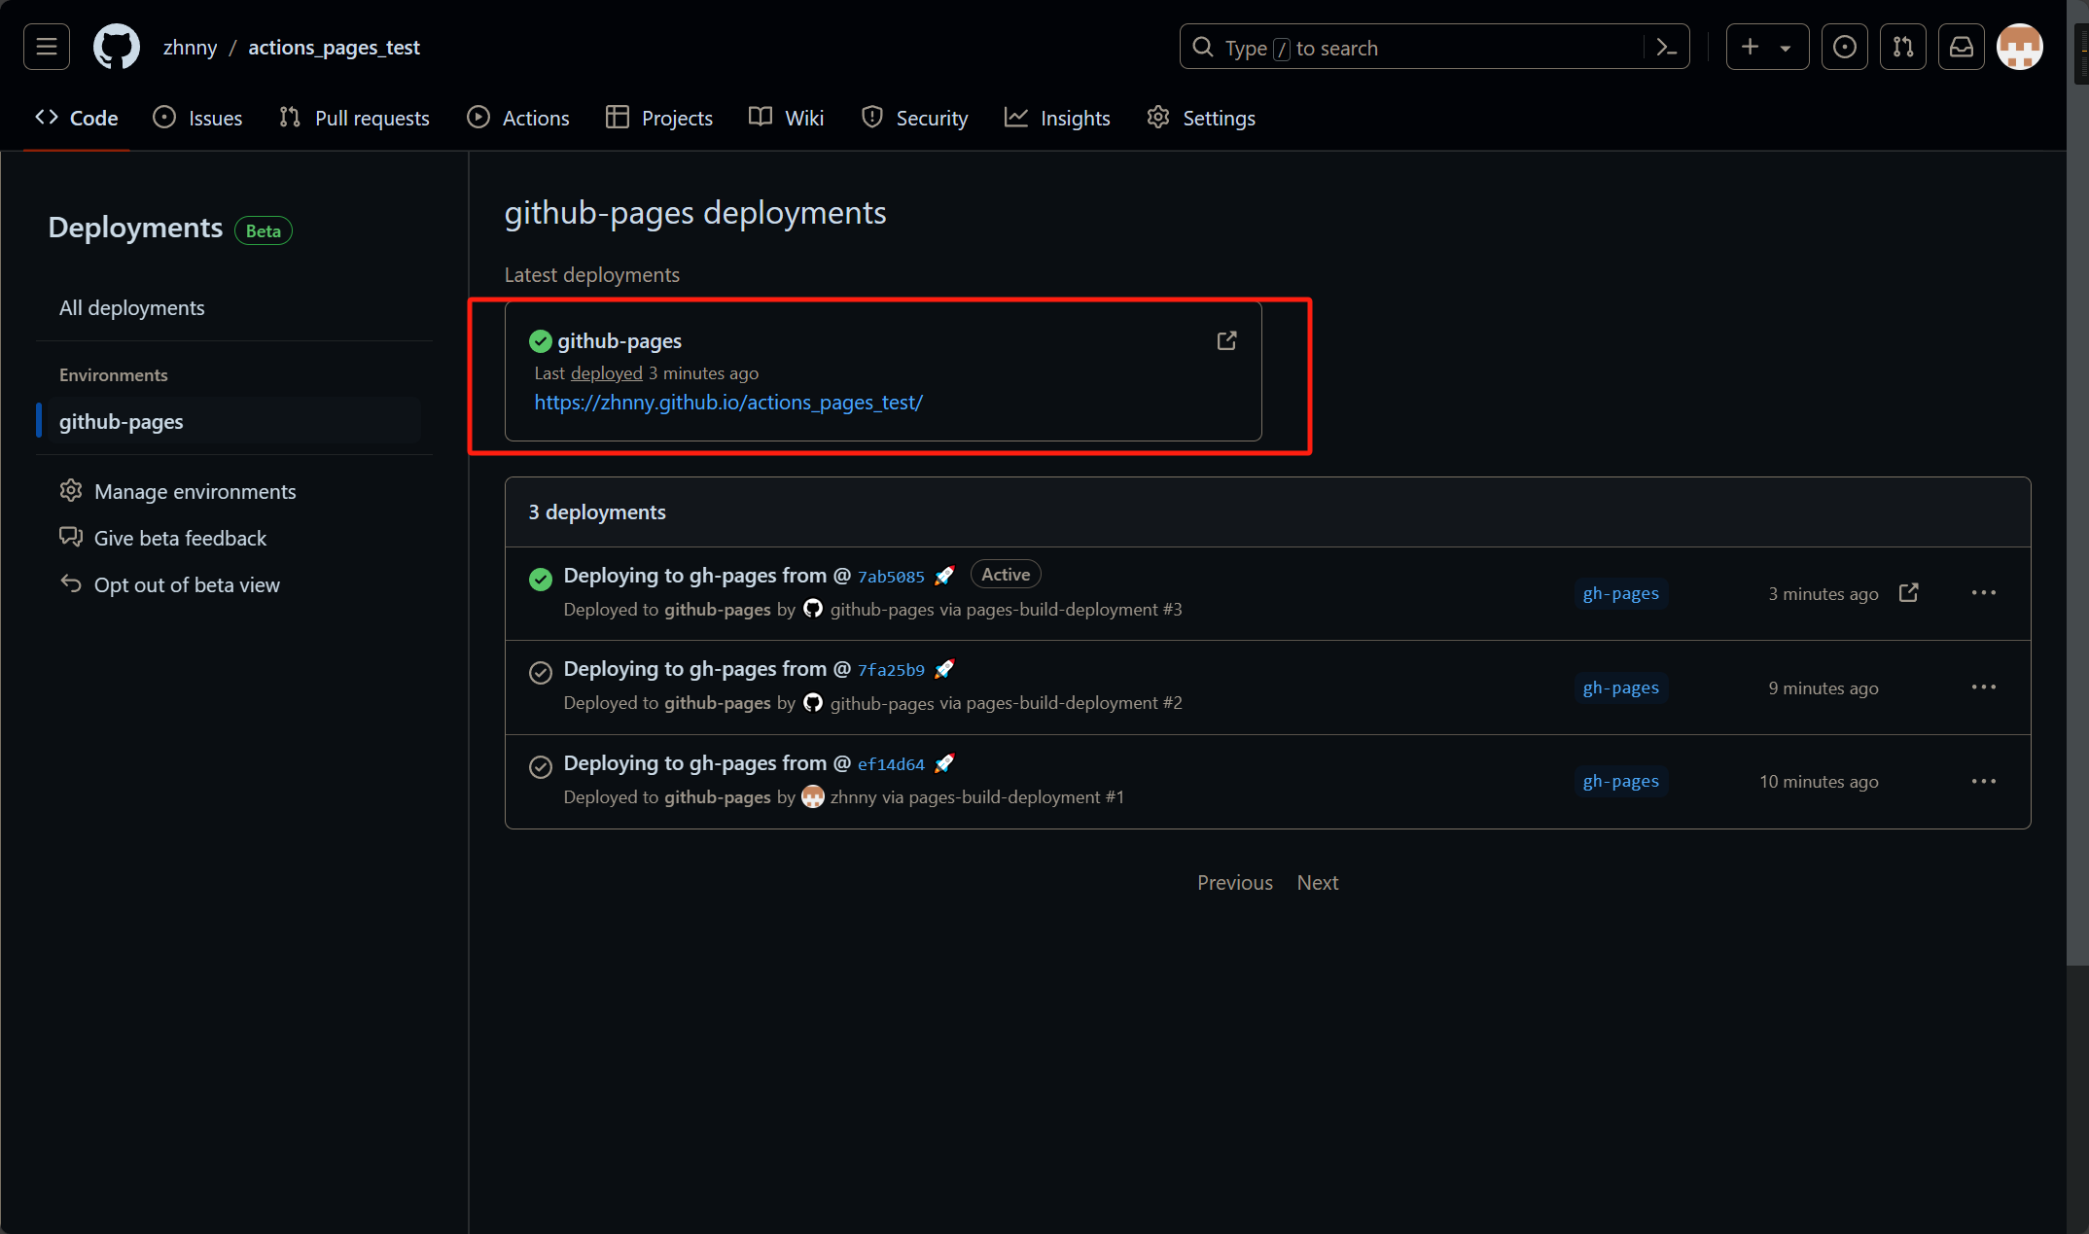The width and height of the screenshot is (2089, 1234).
Task: Open pull requests icon in header
Action: 1902,47
